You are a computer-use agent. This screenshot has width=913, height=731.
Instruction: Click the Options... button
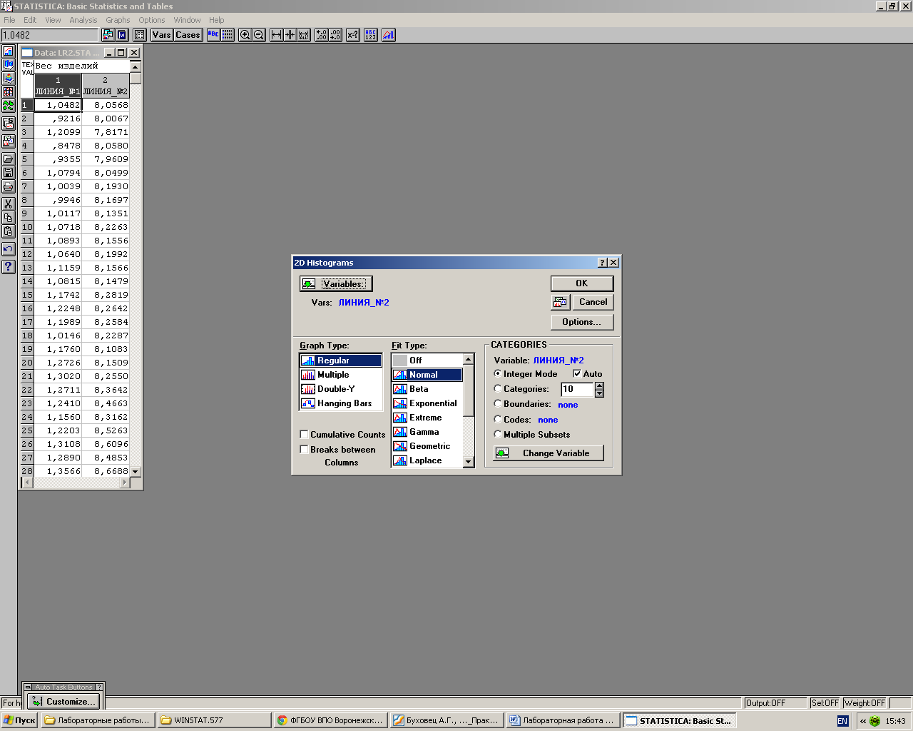(x=582, y=322)
